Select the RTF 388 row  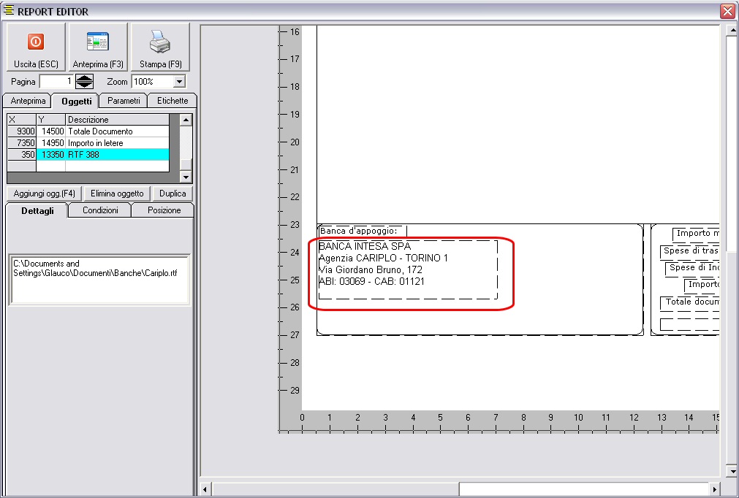[x=88, y=154]
